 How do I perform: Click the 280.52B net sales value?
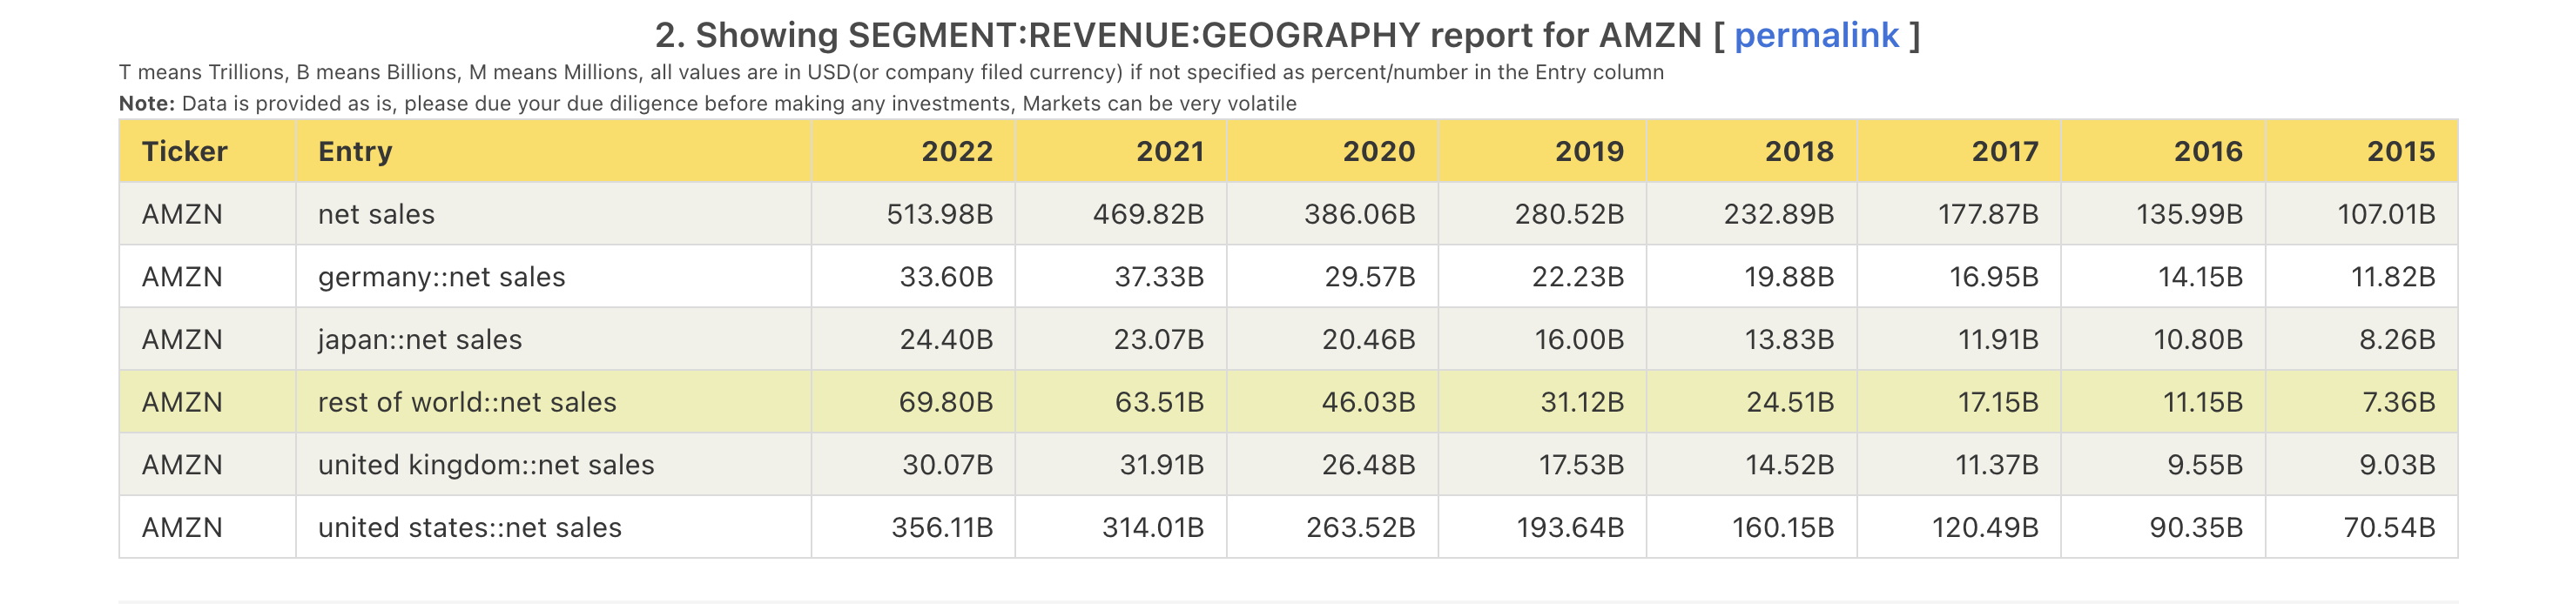coord(1570,213)
